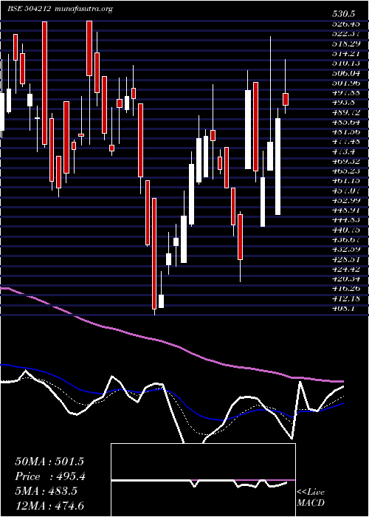
Task: Select the 518.29 price axis label
Action: pos(345,44)
